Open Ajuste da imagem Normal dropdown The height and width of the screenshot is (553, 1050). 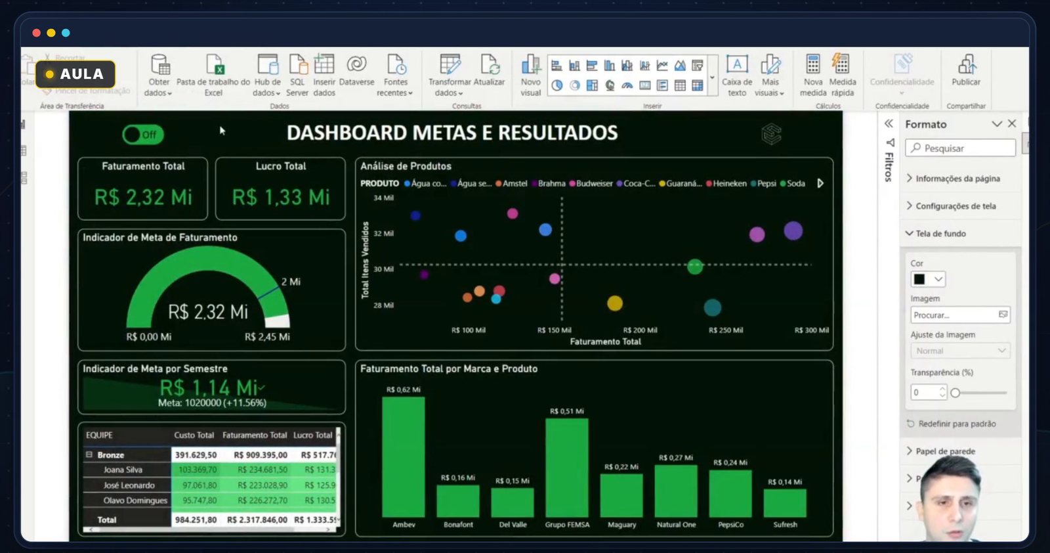pos(960,351)
